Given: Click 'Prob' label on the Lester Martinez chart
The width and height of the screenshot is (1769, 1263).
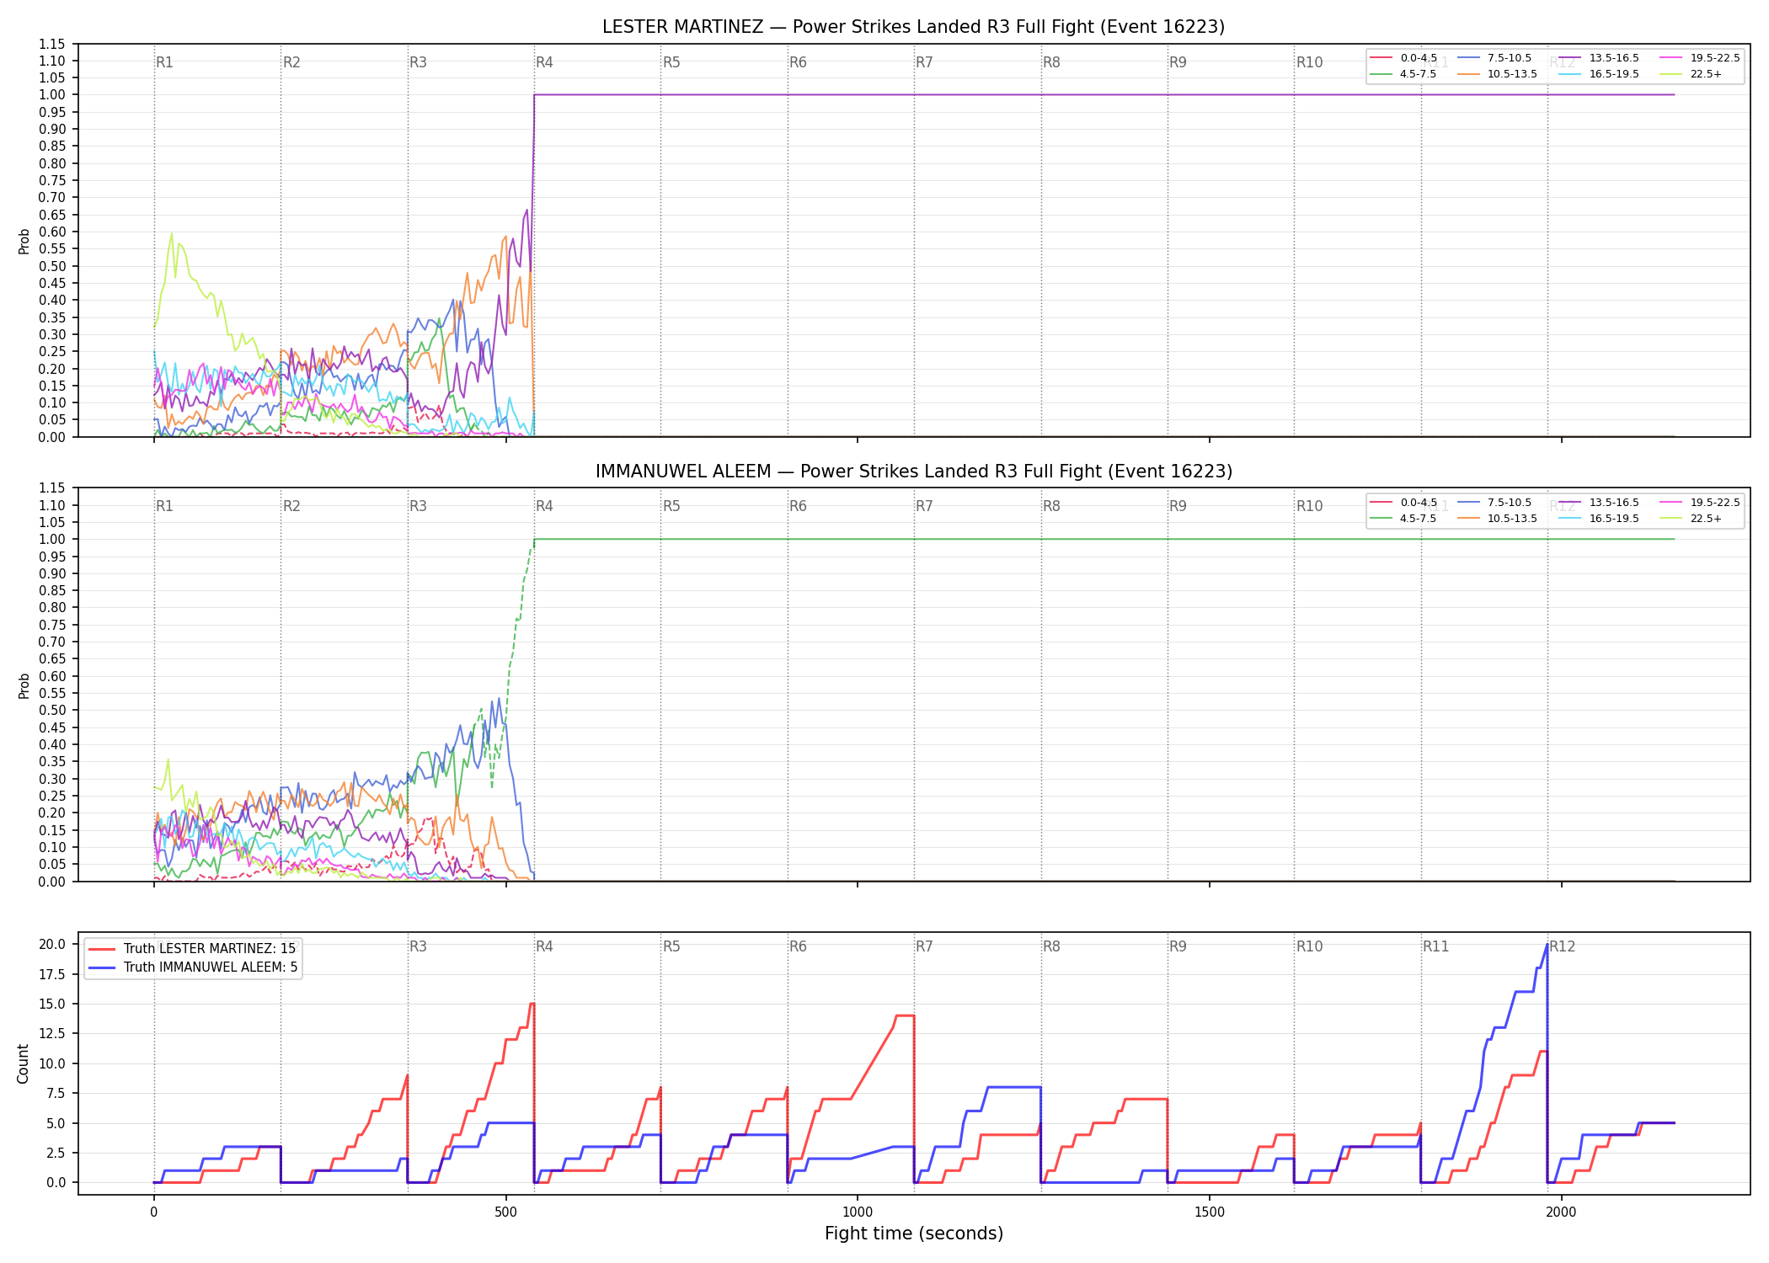Looking at the screenshot, I should coord(24,242).
